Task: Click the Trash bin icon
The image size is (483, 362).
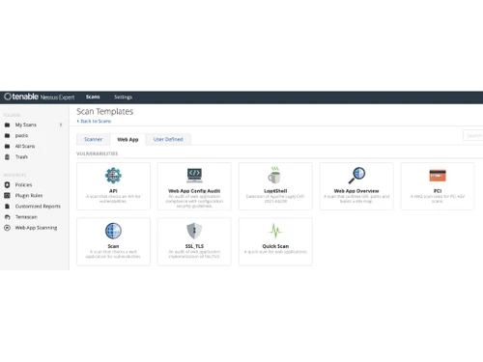Action: pyautogui.click(x=7, y=156)
